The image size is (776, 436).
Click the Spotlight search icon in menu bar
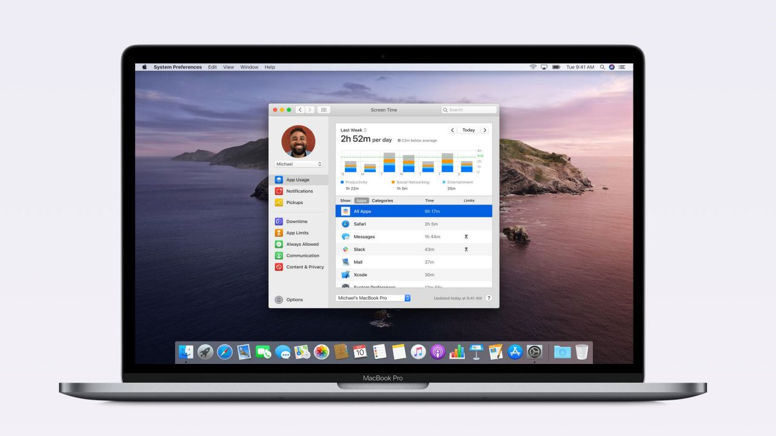602,67
